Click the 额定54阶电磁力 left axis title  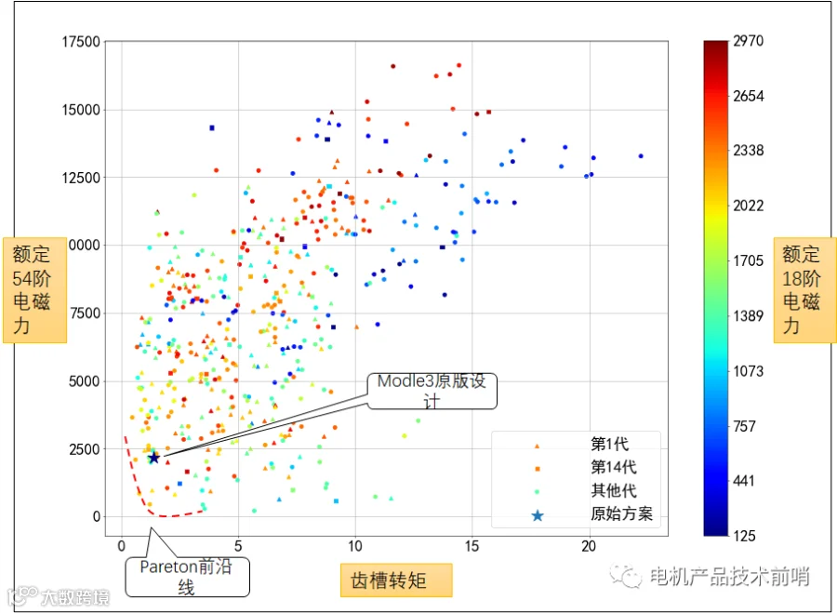[x=34, y=290]
